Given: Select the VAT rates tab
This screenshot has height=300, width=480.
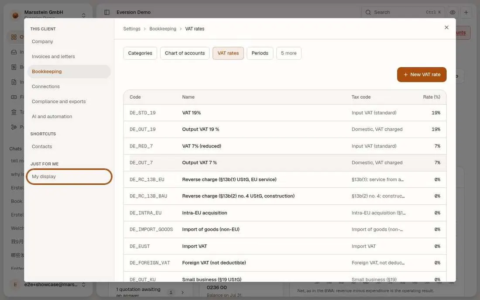Looking at the screenshot, I should 228,53.
